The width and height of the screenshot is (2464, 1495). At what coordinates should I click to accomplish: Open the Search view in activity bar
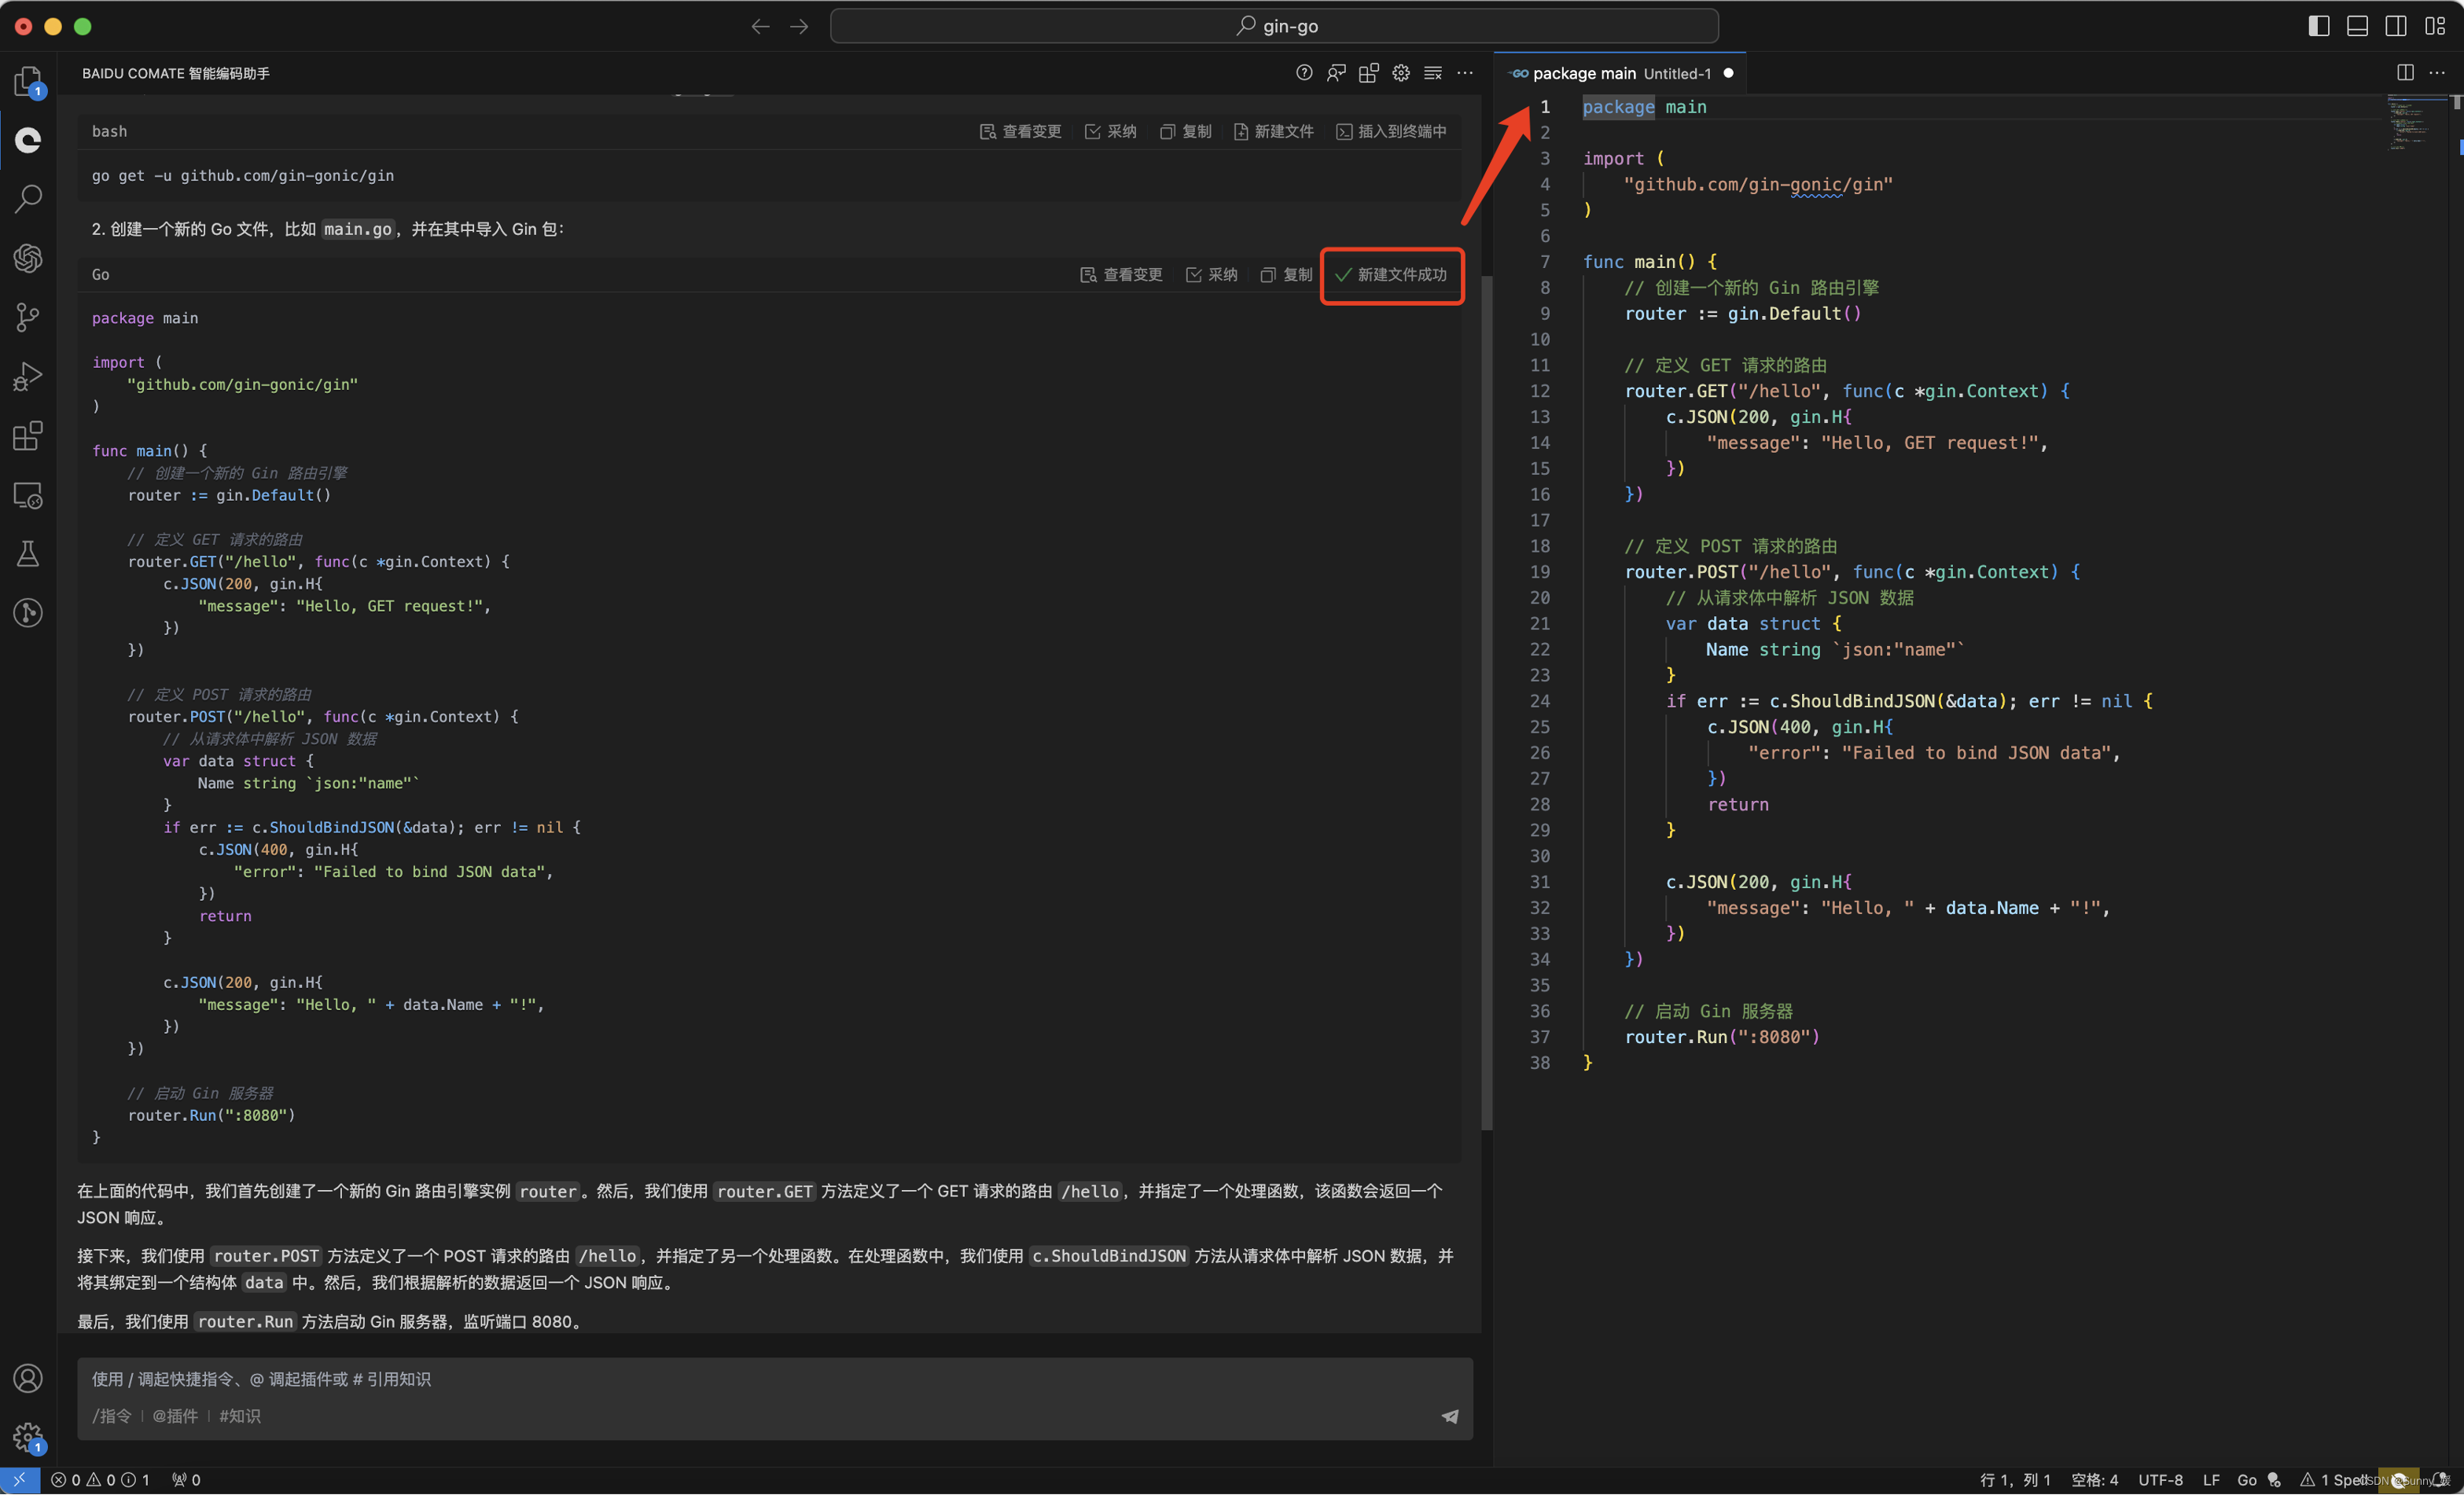click(28, 198)
